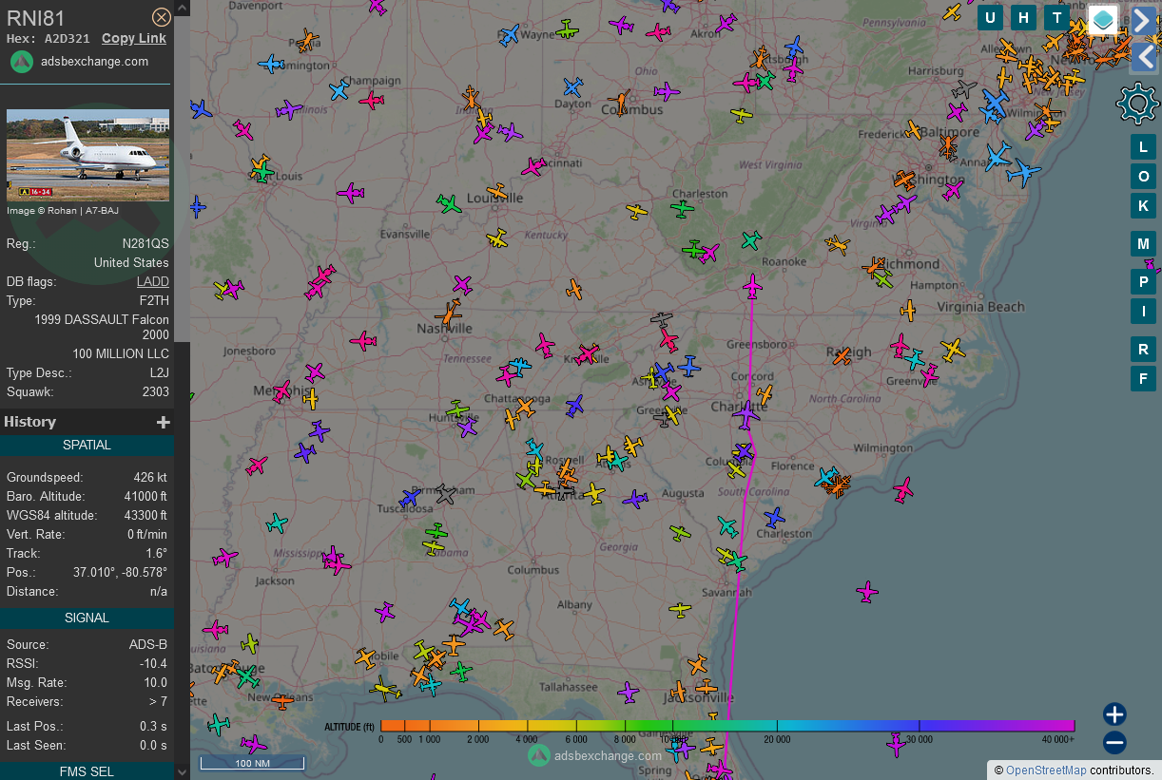Click the RNI81 callsign title
This screenshot has width=1162, height=780.
36,18
